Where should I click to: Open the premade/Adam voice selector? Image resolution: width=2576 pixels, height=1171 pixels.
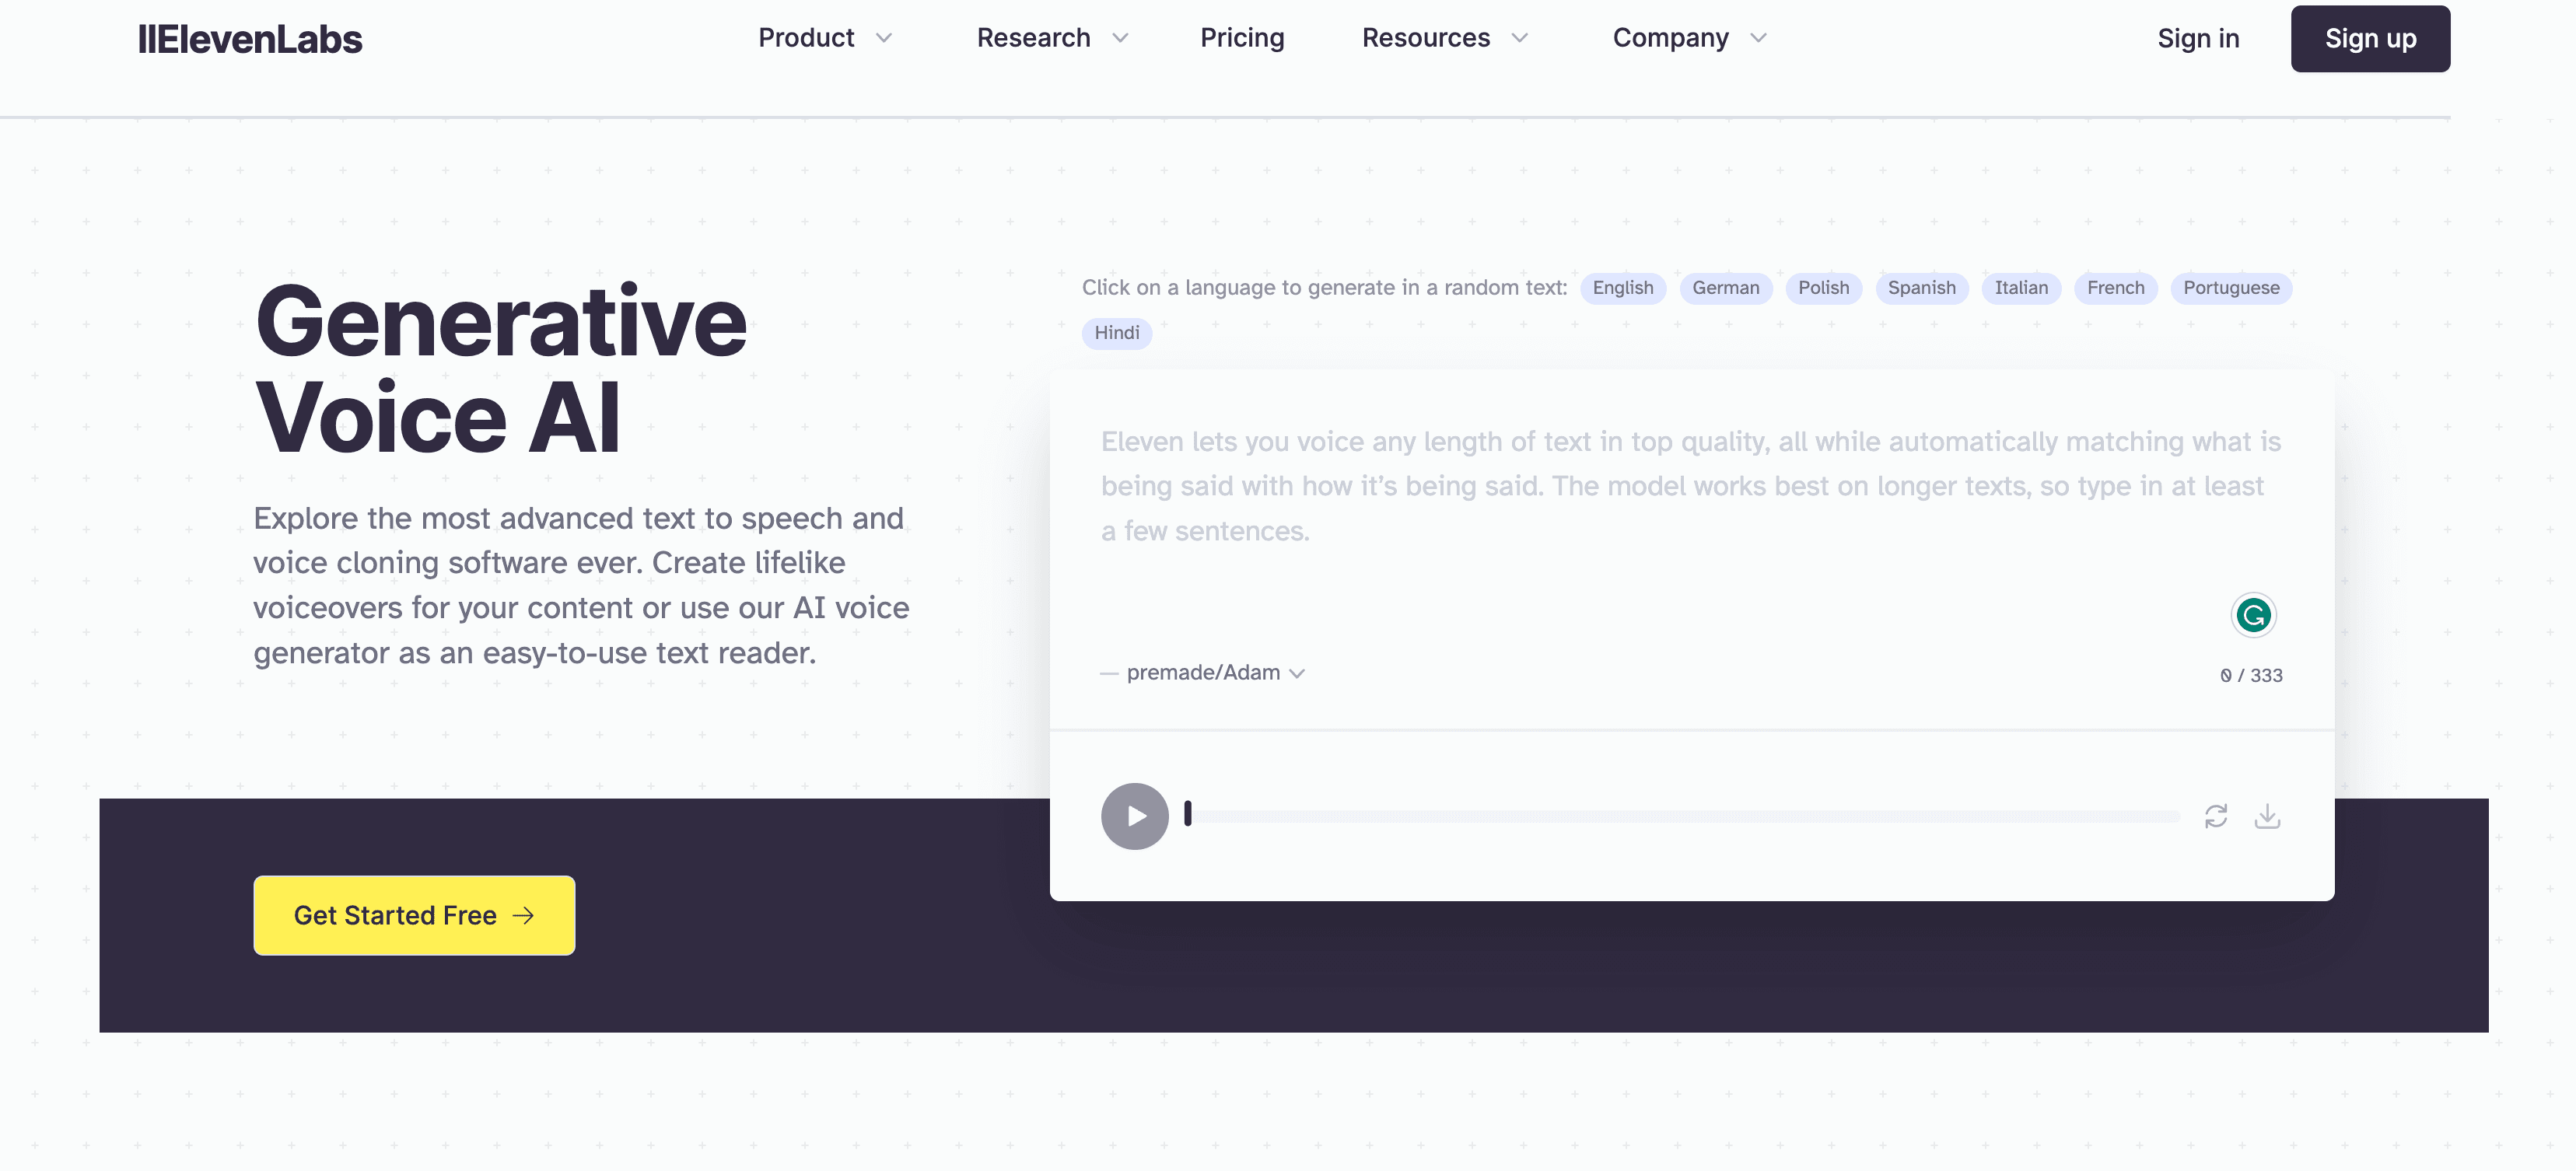point(1215,673)
